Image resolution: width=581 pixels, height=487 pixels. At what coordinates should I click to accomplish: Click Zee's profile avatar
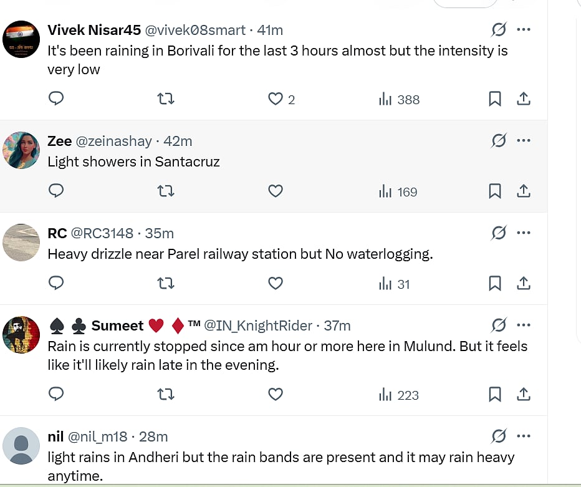tap(22, 150)
